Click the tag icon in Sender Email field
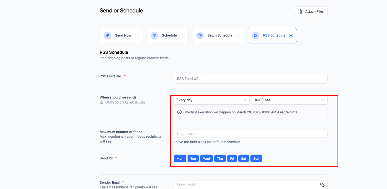The image size is (387, 189). pyautogui.click(x=322, y=185)
